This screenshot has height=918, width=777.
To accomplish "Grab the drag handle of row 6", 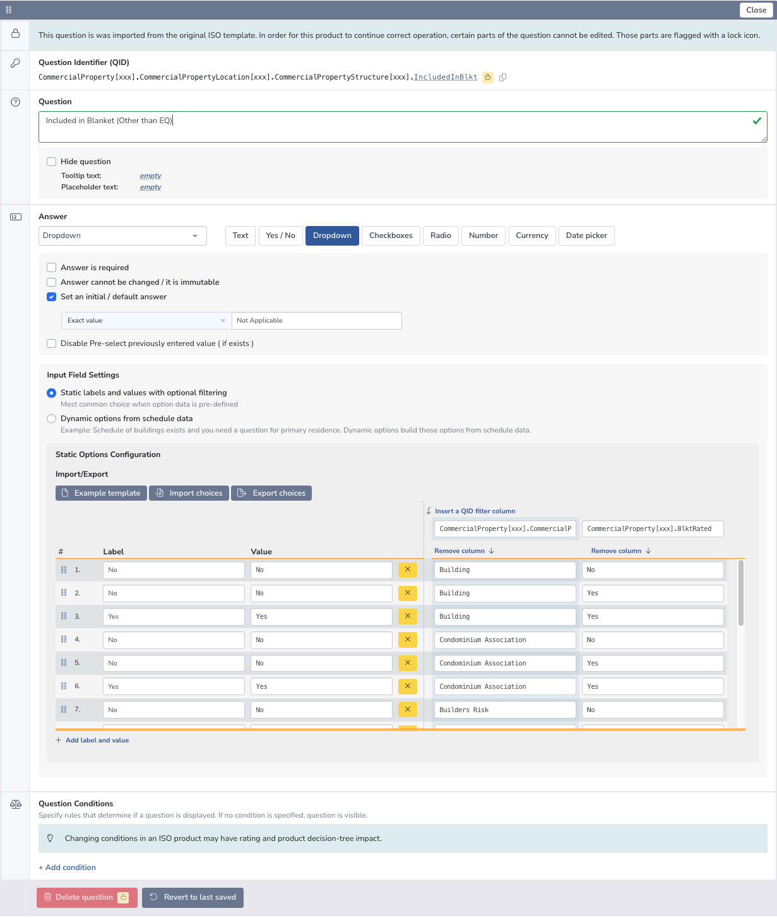I will coord(64,686).
